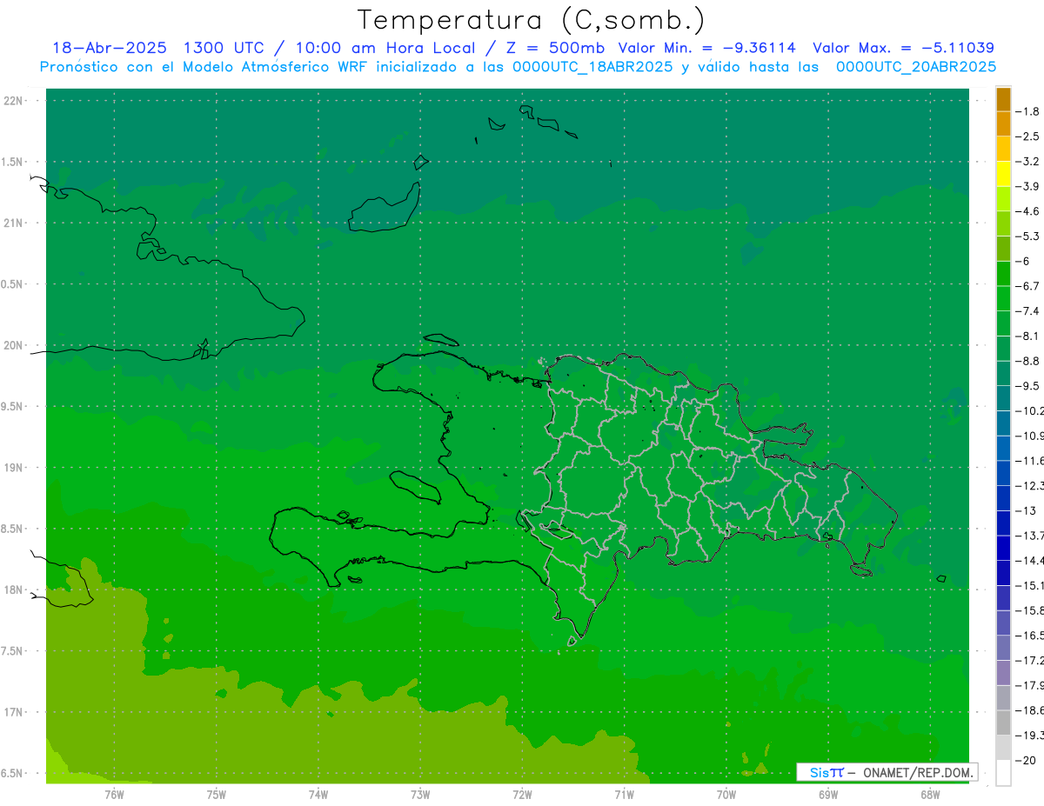Screen dimensions: 1044x806
Task: Click the '74W' longitude label
Action: [318, 794]
